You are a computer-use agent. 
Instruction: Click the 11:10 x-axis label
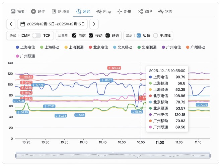(198, 142)
